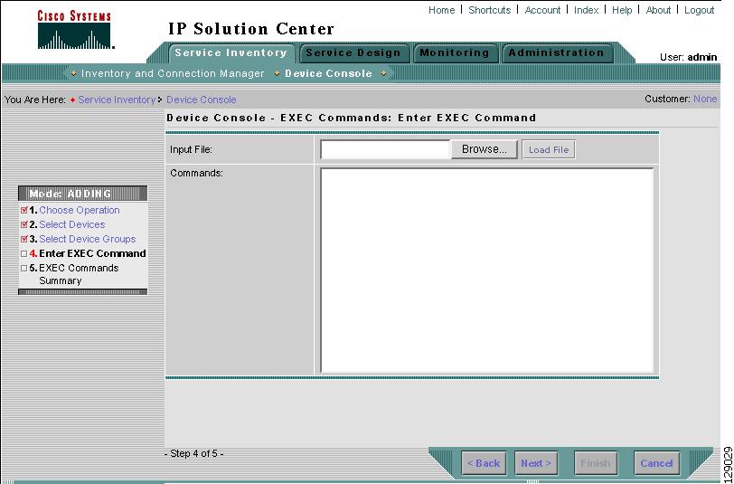The height and width of the screenshot is (484, 734).
Task: Click the Input File label
Action: point(191,150)
